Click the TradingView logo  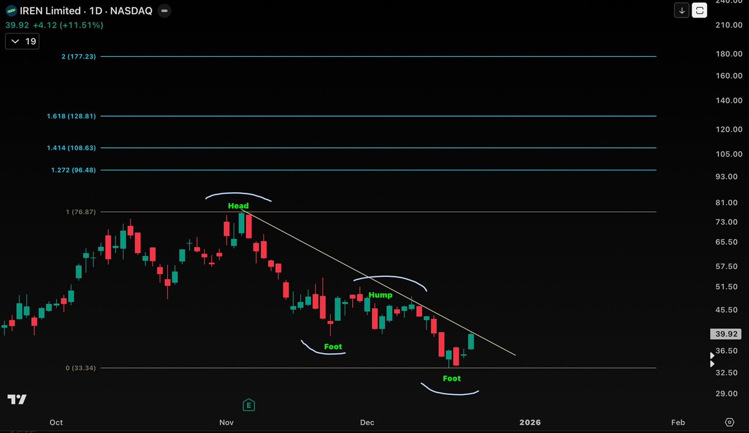(17, 400)
